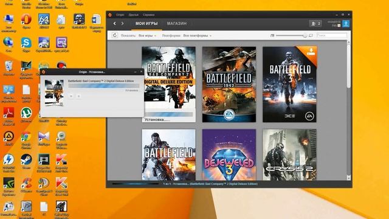Click the cancel button in install dialog
This screenshot has width=389, height=219.
point(78,96)
